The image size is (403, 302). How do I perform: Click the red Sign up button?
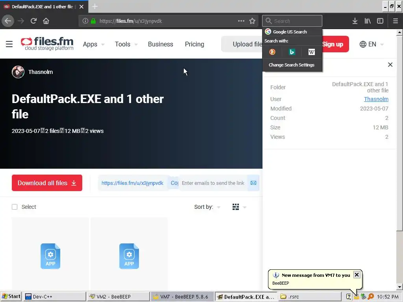335,44
